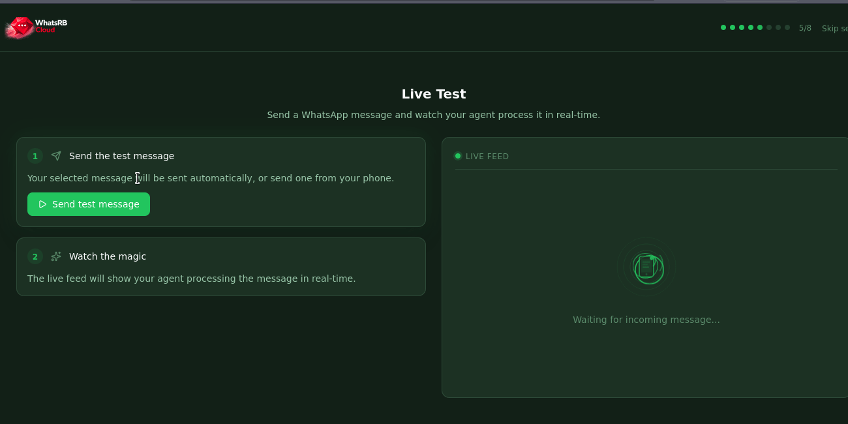This screenshot has width=848, height=424.
Task: Click the Send the test message title
Action: 122,156
